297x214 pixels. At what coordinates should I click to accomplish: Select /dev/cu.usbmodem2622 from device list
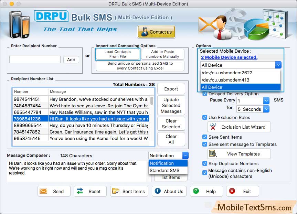[x=240, y=73]
